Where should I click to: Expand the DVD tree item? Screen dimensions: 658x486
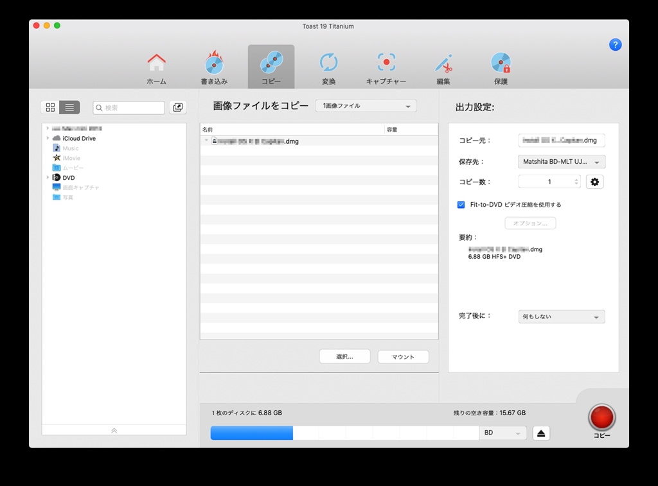pyautogui.click(x=48, y=177)
